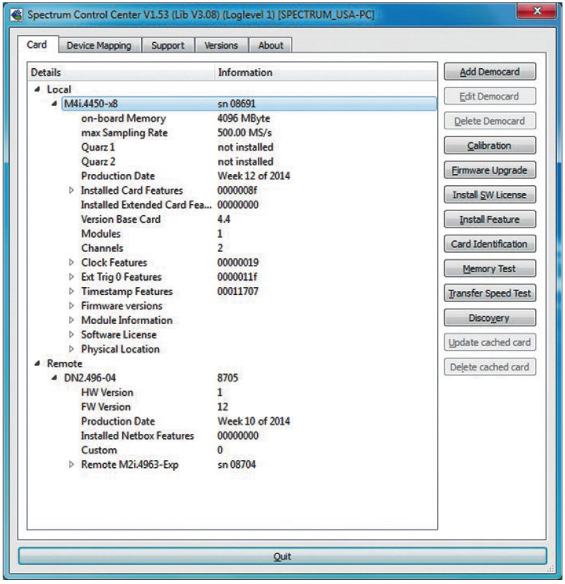Click the '8705' DN2.496-04 serial value
This screenshot has width=565, height=584.
(x=227, y=378)
